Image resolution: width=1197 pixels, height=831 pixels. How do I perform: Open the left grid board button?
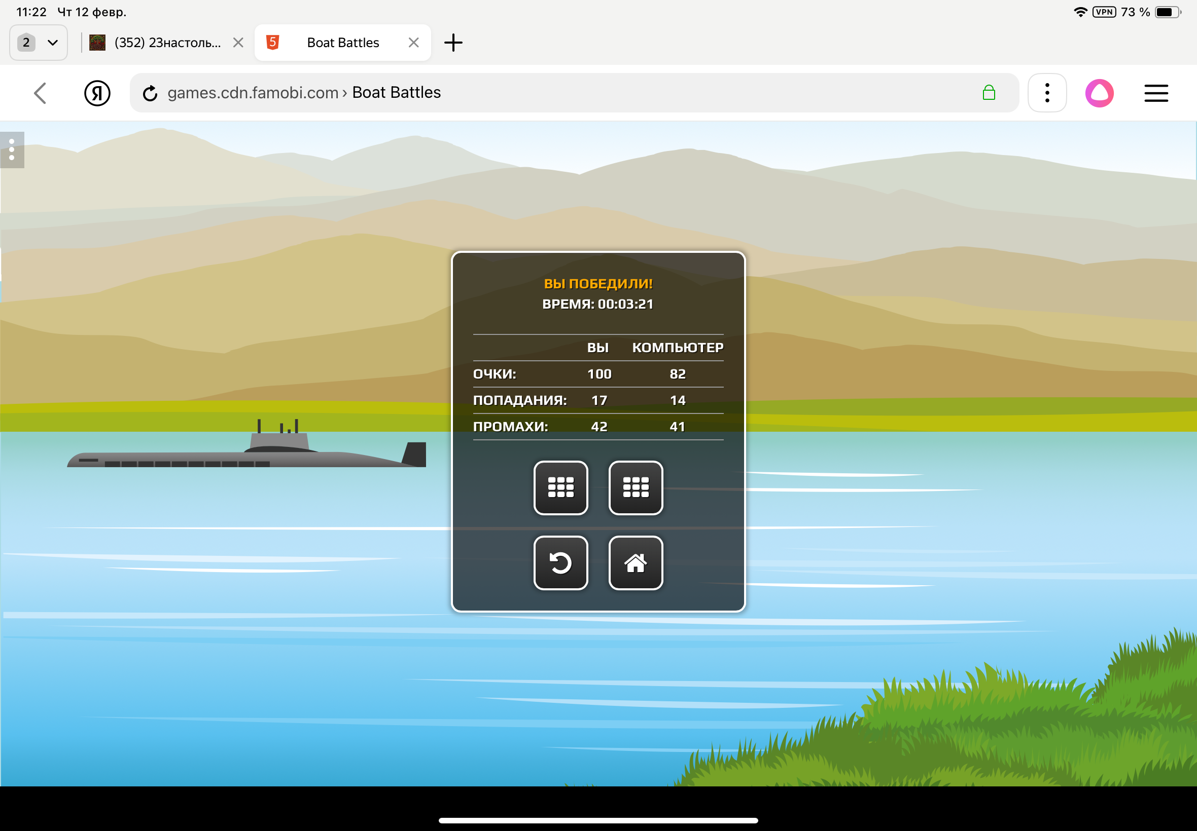[x=561, y=487]
